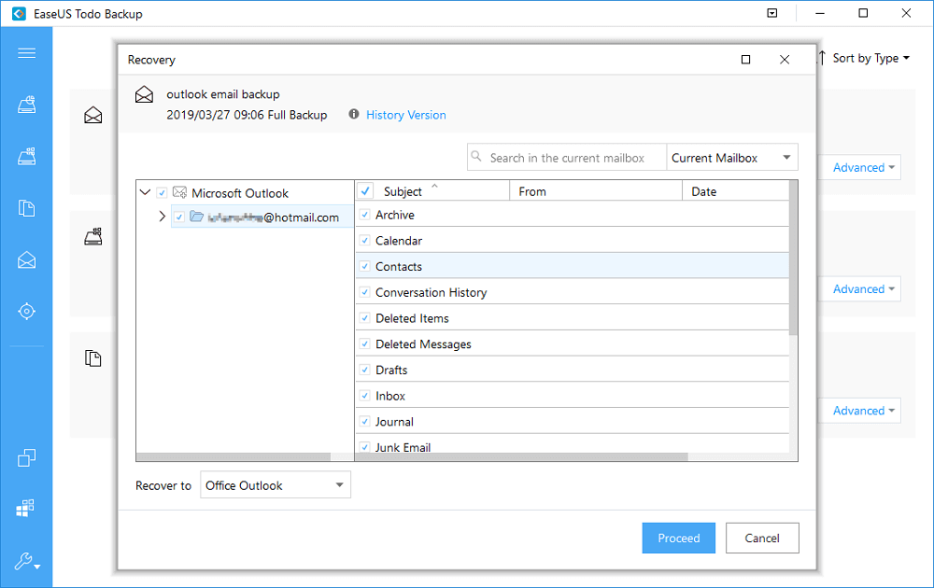Open the History Version link
The image size is (934, 588).
pyautogui.click(x=405, y=115)
